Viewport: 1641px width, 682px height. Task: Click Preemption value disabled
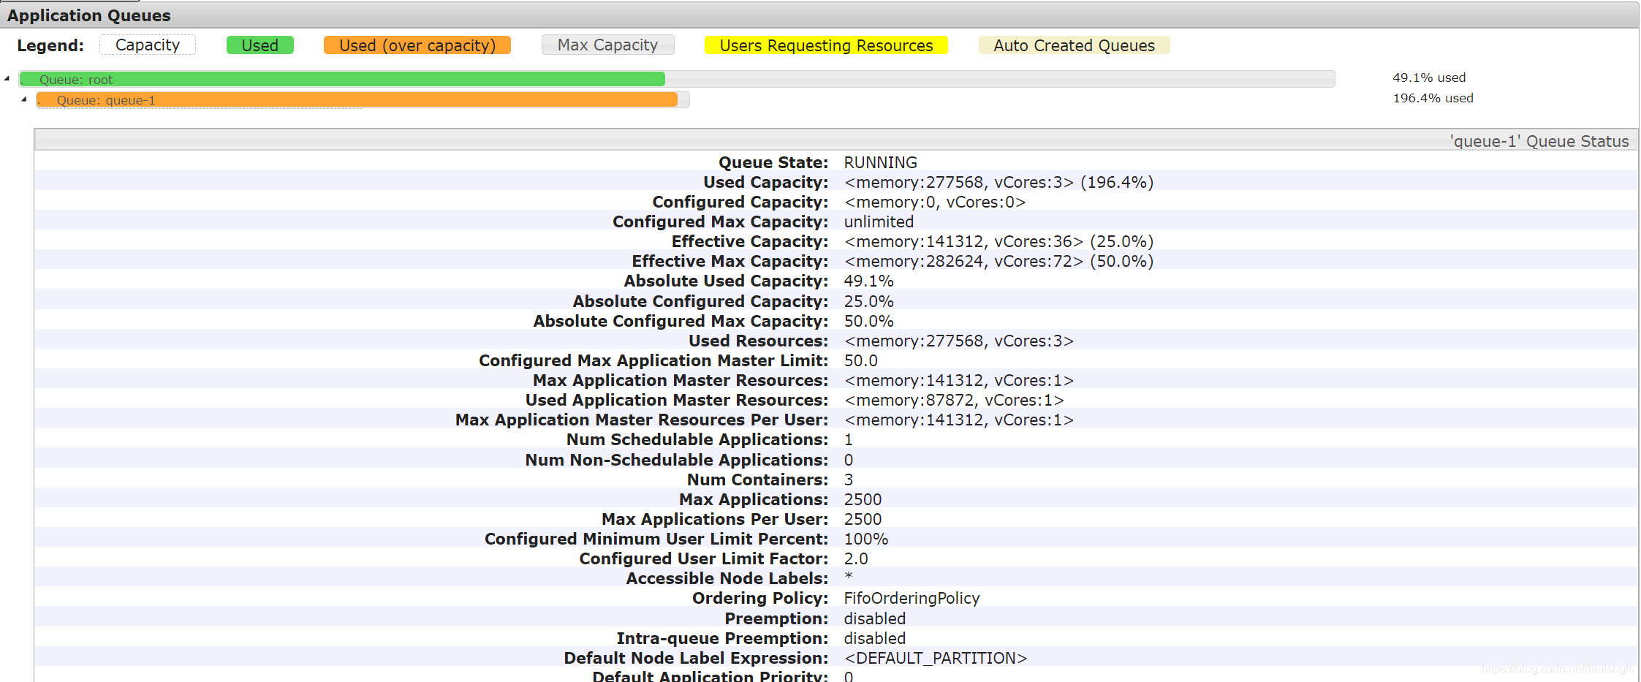click(874, 618)
